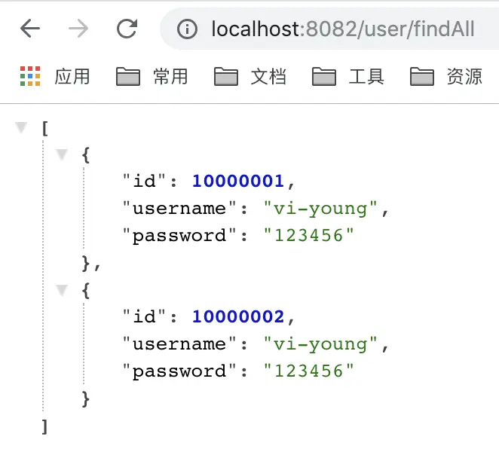Open the 文档 bookmarks folder
Viewport: 499px width, 452px height.
tap(250, 77)
